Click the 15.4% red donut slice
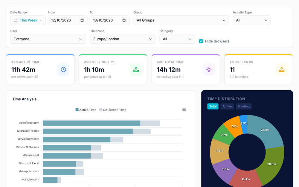The image size is (299, 187). [246, 179]
